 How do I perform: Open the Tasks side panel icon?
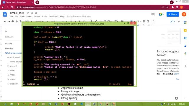[185, 38]
